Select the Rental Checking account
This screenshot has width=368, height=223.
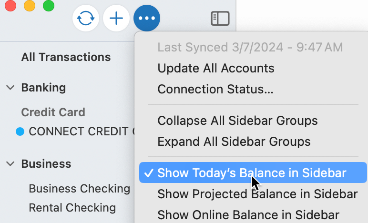[x=72, y=208]
